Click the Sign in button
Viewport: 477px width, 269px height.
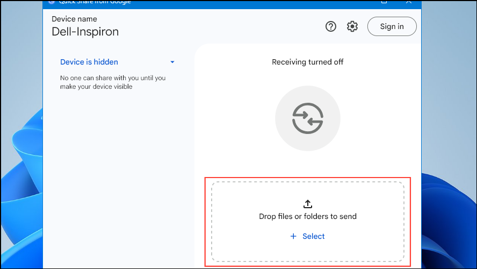(x=392, y=26)
